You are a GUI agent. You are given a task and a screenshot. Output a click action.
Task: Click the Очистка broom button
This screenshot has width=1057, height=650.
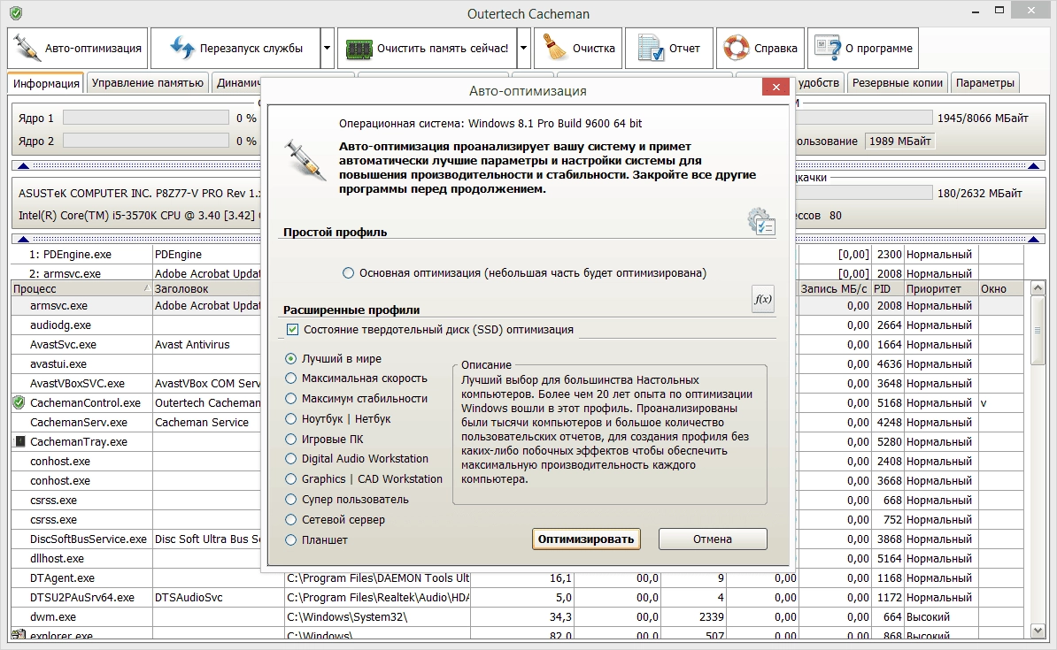pyautogui.click(x=578, y=49)
